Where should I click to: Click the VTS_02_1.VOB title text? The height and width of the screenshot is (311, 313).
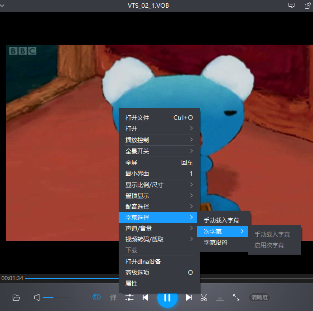coord(148,5)
